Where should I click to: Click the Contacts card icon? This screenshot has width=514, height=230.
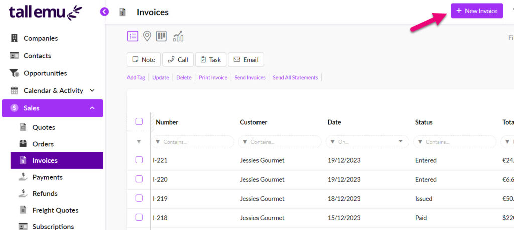[14, 55]
